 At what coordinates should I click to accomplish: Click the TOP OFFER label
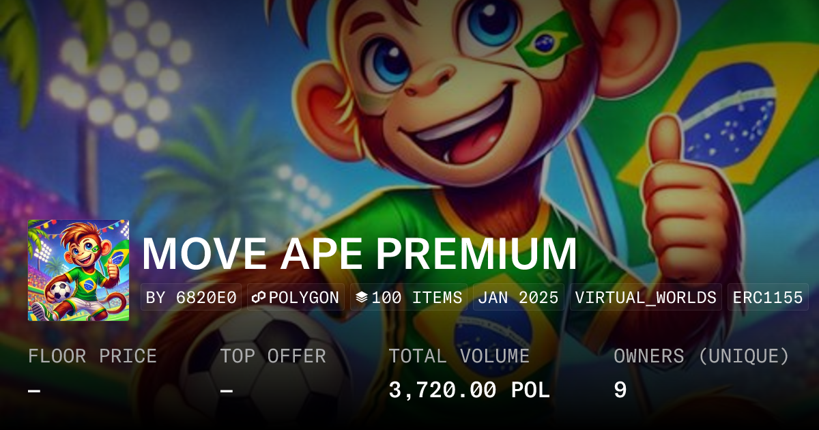[273, 356]
